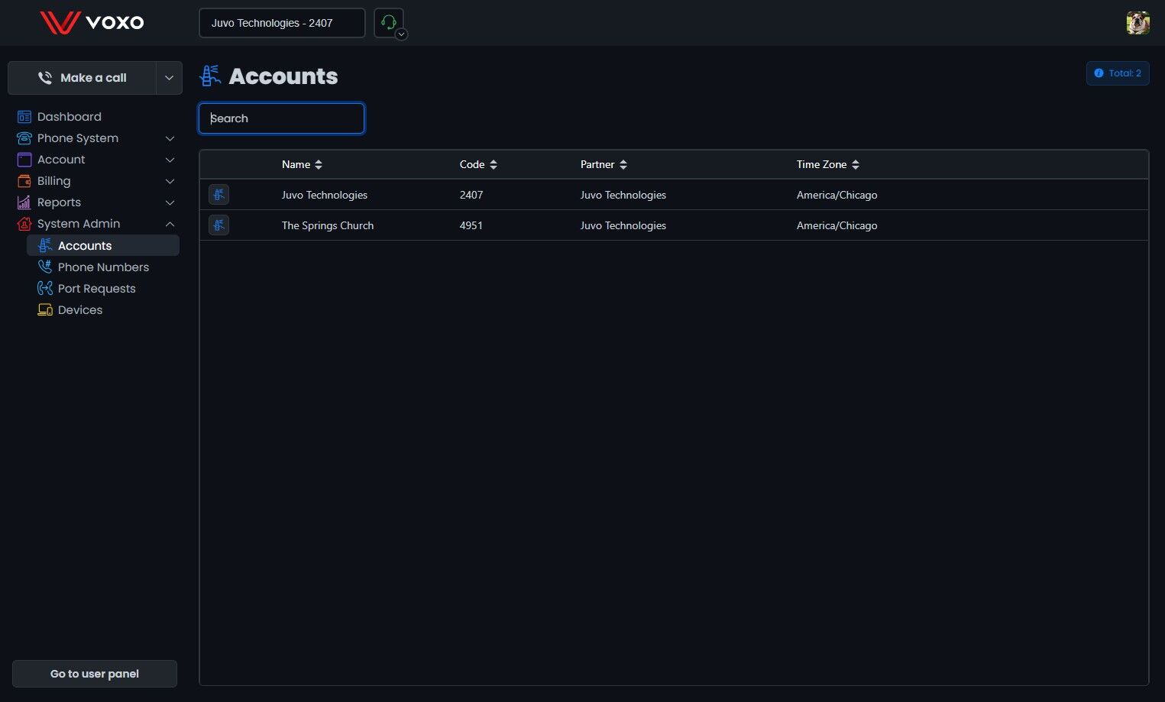Sort by Time Zone column arrows
The image size is (1165, 702).
(x=856, y=164)
